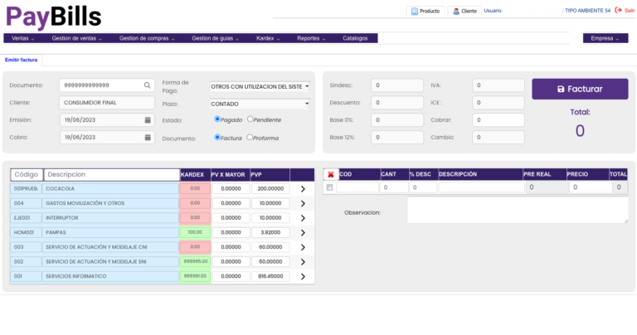Open the Cobro date calendar icon
Viewport: 637px width, 335px height.
pos(148,138)
